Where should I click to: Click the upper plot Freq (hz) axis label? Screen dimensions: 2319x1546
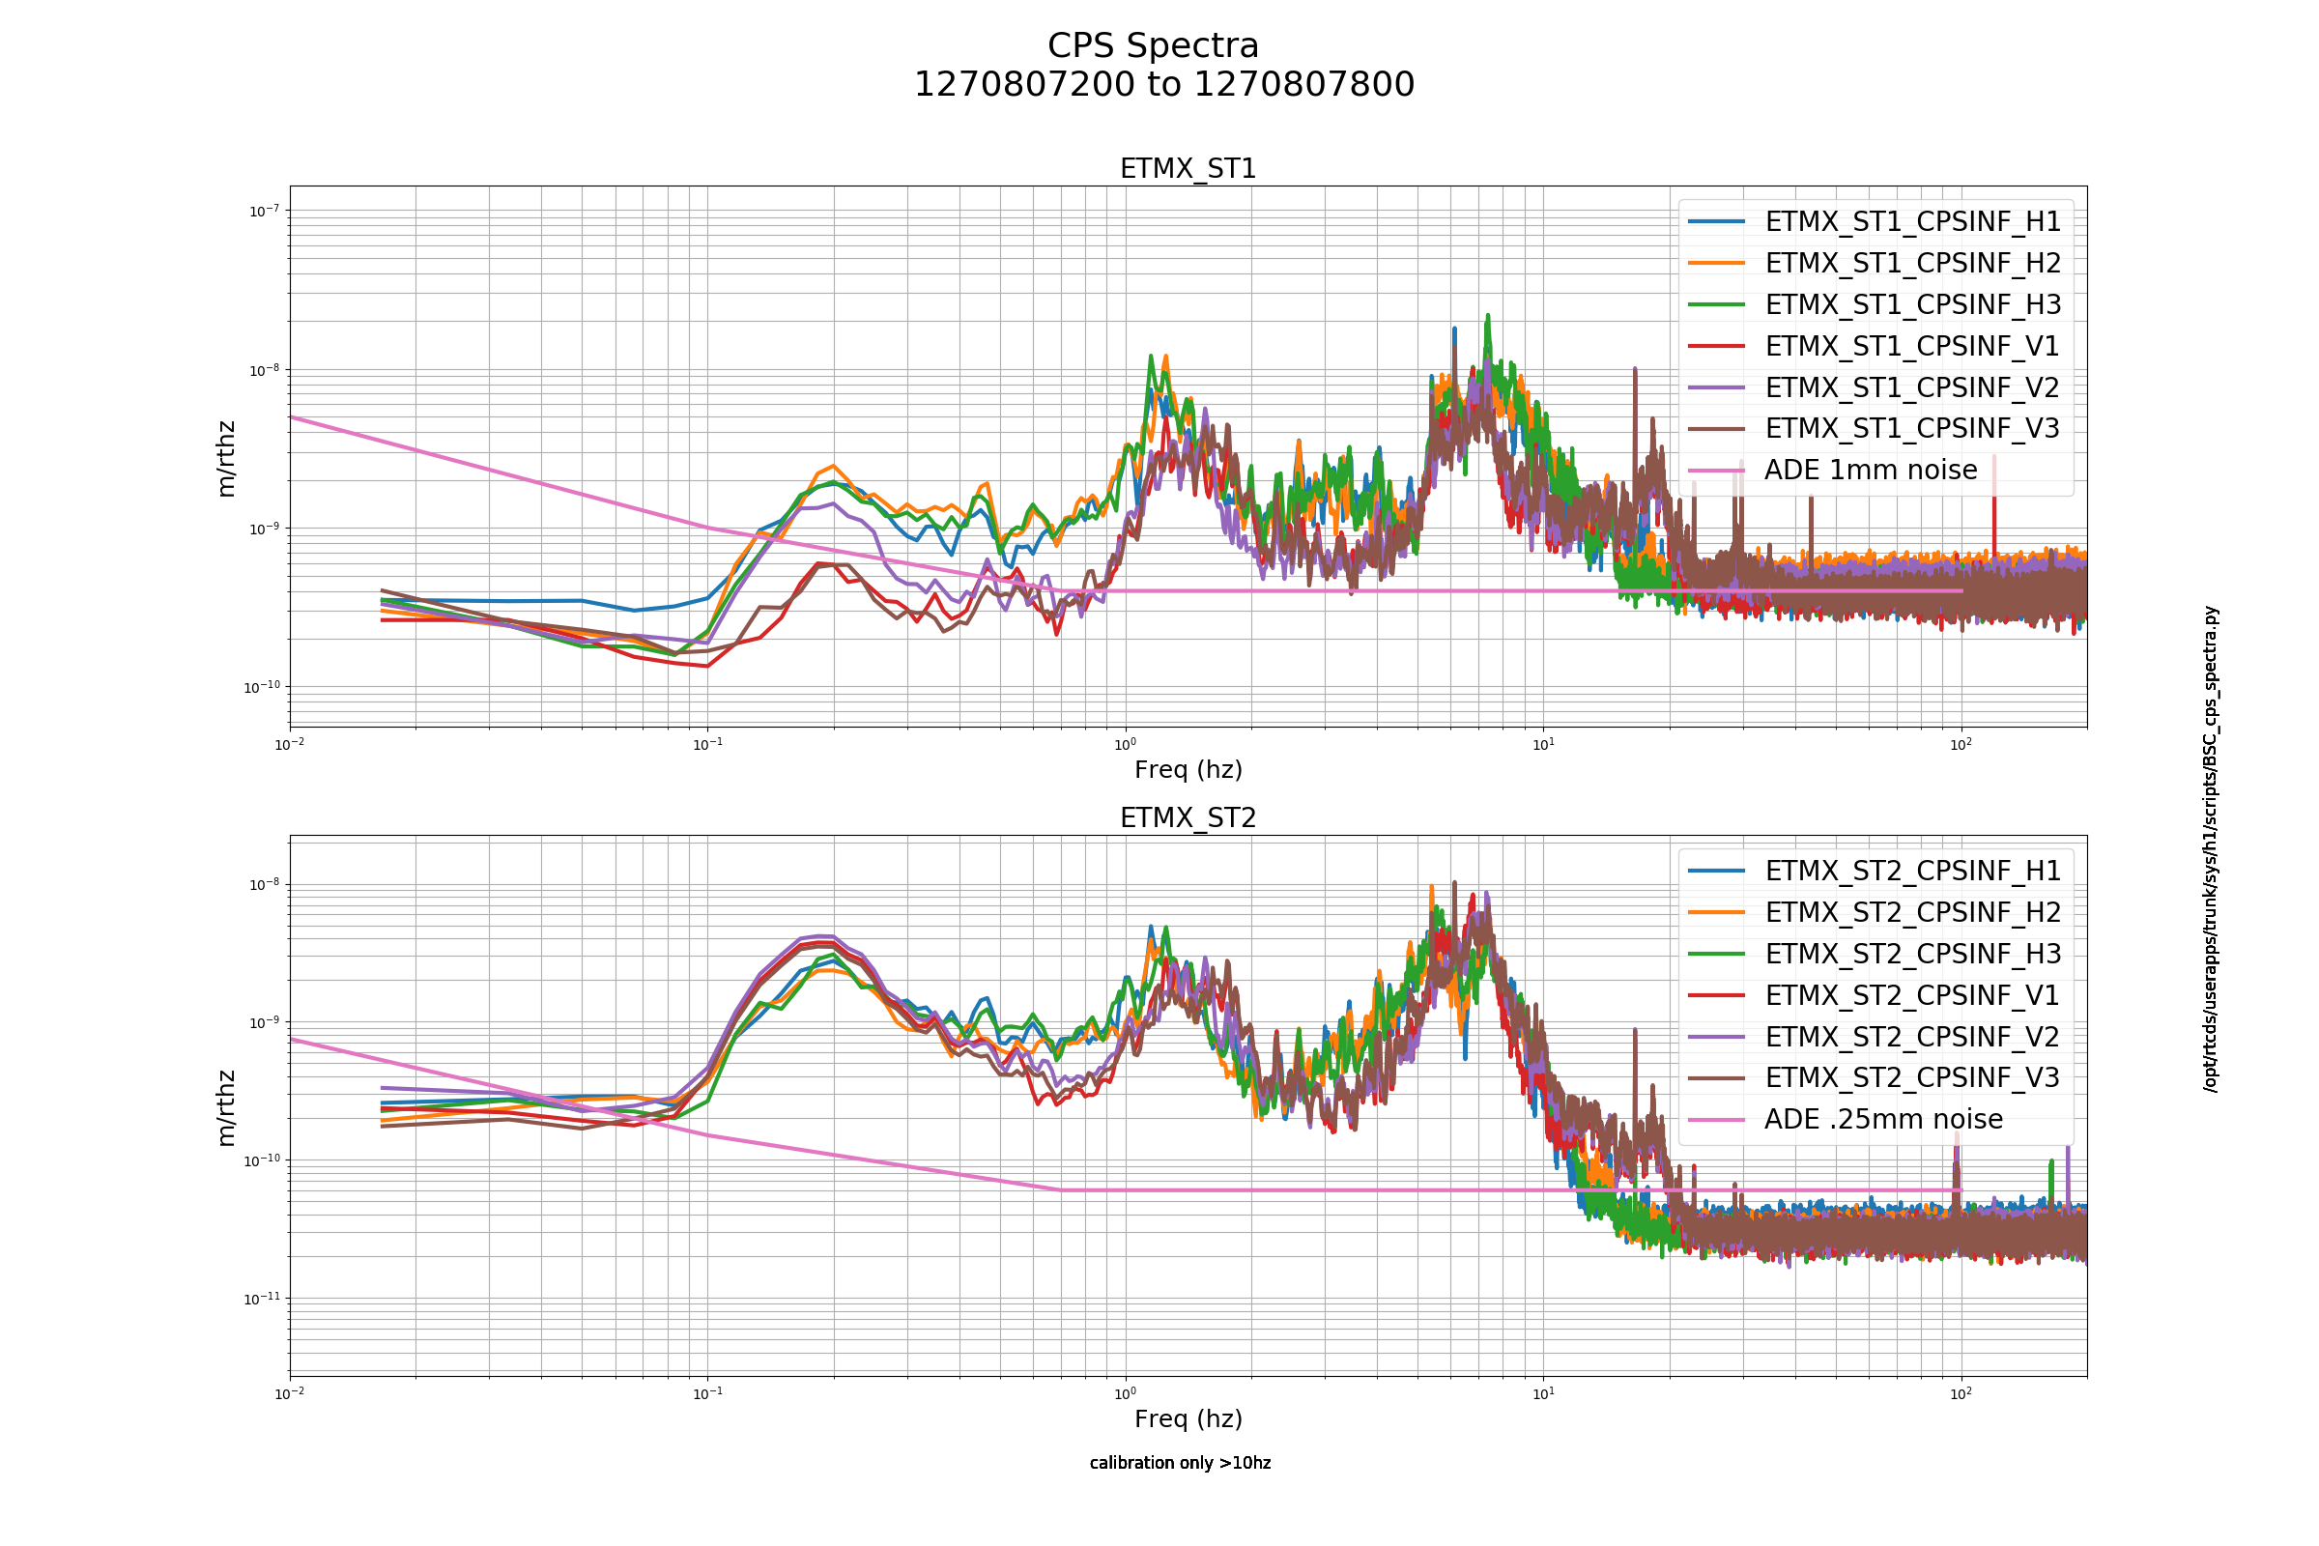pos(1188,770)
